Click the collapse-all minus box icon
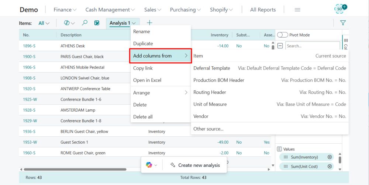 click(x=280, y=46)
